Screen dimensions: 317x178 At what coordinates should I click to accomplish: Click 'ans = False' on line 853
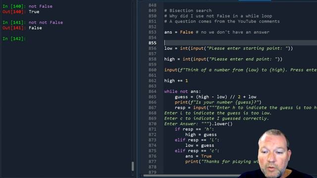(178, 32)
